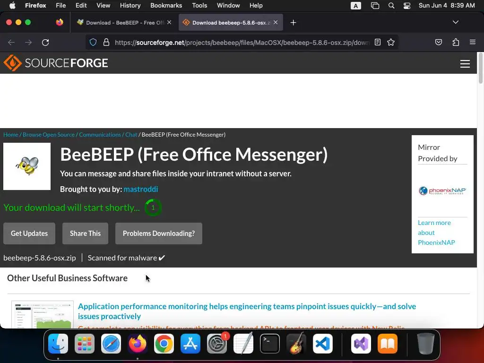Open the mastroddi author link
This screenshot has width=484, height=363.
click(x=141, y=189)
